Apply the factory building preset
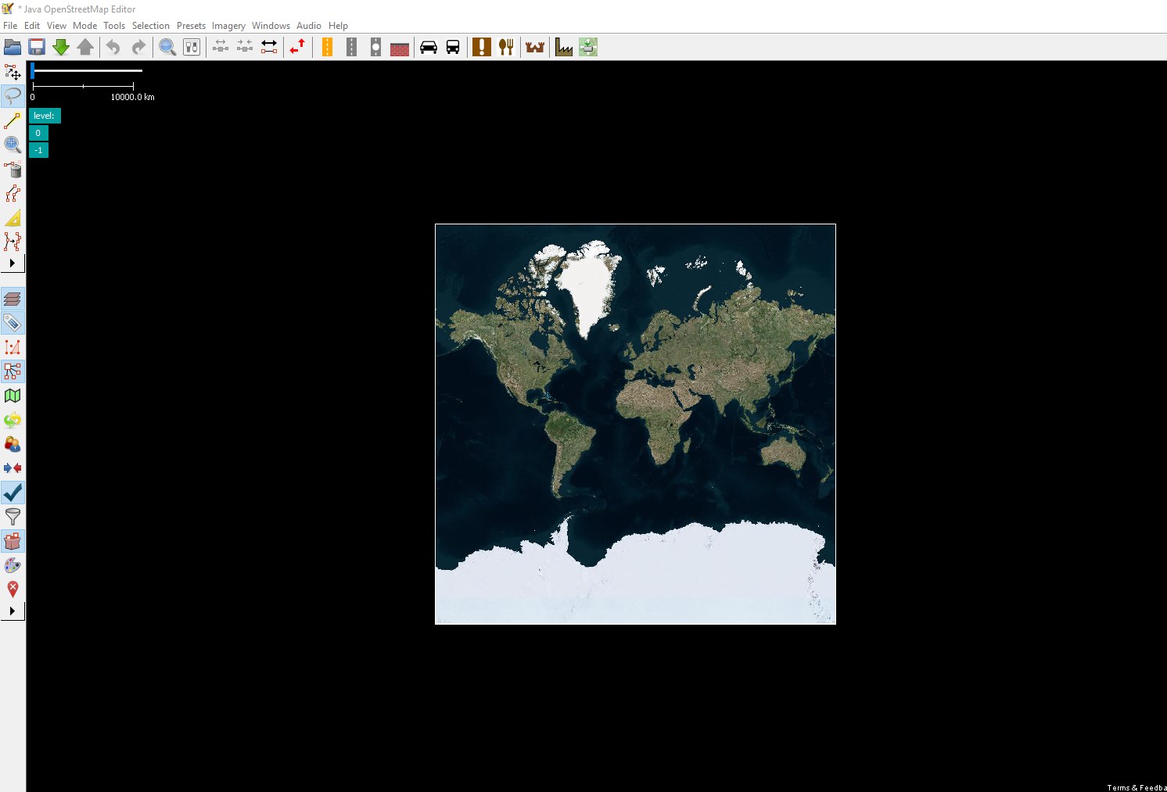1167x792 pixels. coord(564,48)
